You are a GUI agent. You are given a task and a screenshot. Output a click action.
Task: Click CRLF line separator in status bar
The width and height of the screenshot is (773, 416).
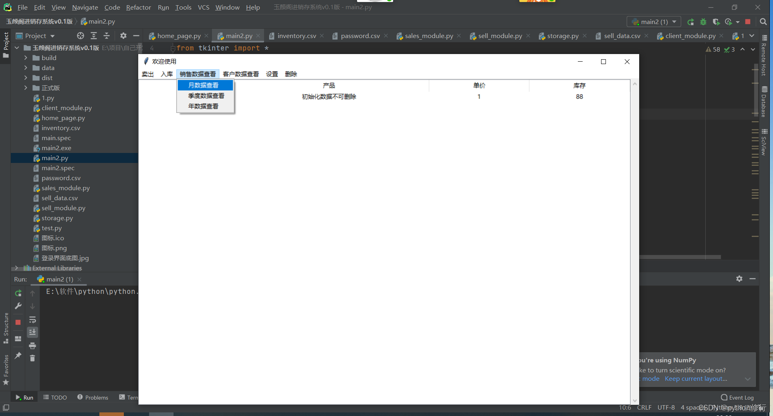(x=644, y=407)
